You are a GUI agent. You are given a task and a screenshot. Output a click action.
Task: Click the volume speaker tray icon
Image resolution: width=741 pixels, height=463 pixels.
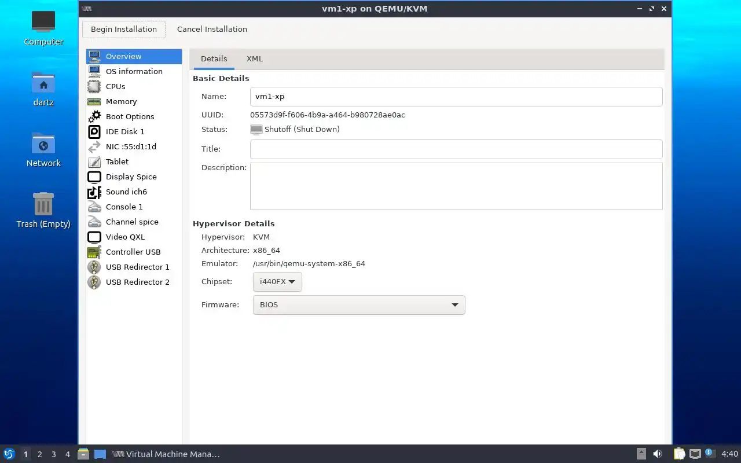658,454
